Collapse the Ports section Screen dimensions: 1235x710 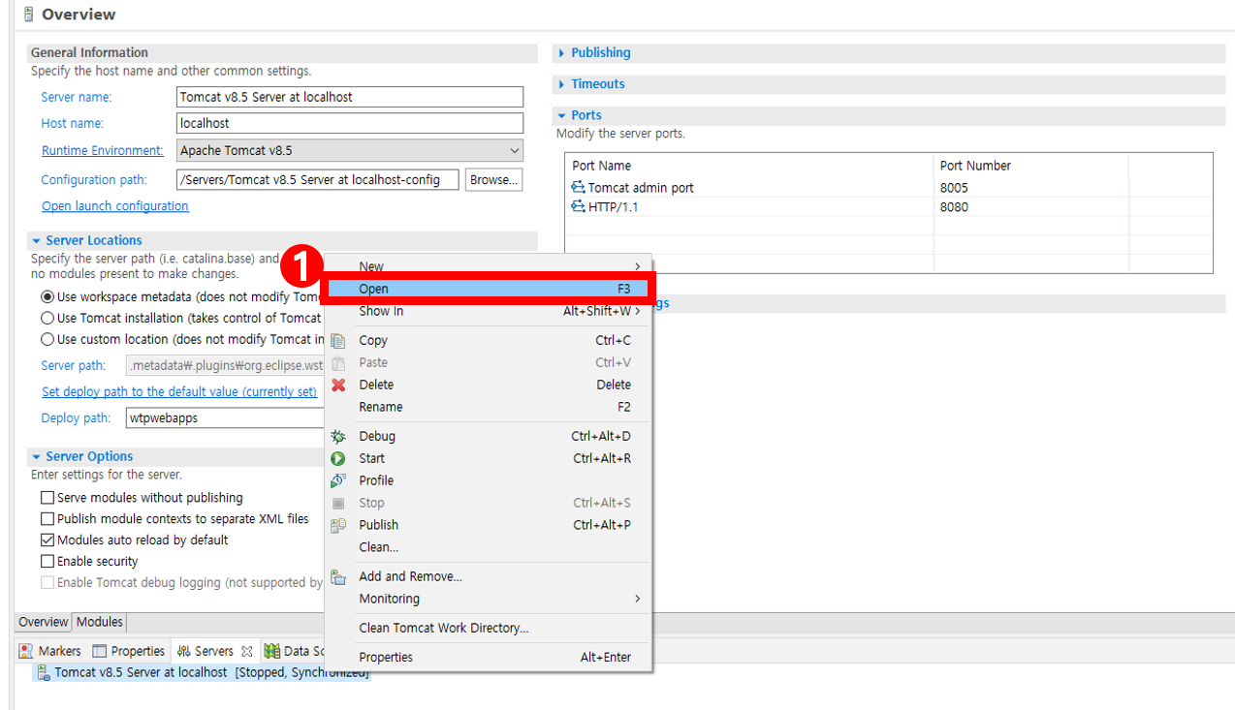click(561, 115)
